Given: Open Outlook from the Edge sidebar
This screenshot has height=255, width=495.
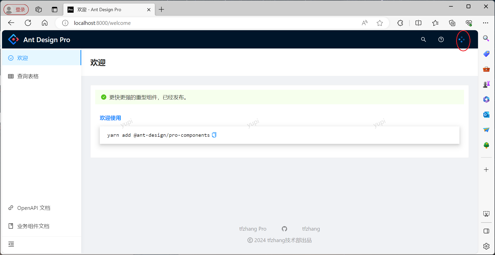Looking at the screenshot, I should (486, 115).
